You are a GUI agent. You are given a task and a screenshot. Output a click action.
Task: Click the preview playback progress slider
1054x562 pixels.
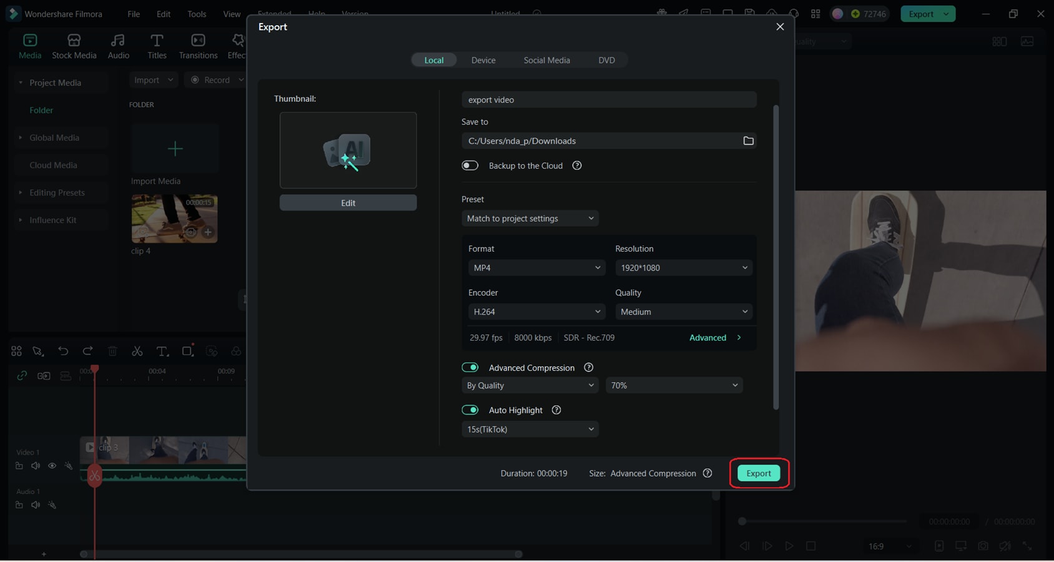[823, 521]
